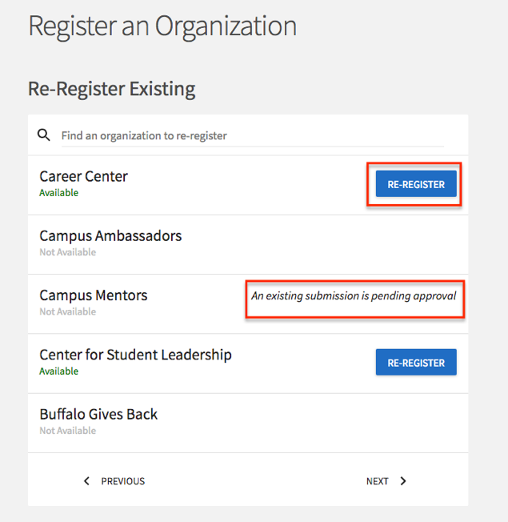Select the Career Center organization name
508x522 pixels.
click(x=83, y=176)
